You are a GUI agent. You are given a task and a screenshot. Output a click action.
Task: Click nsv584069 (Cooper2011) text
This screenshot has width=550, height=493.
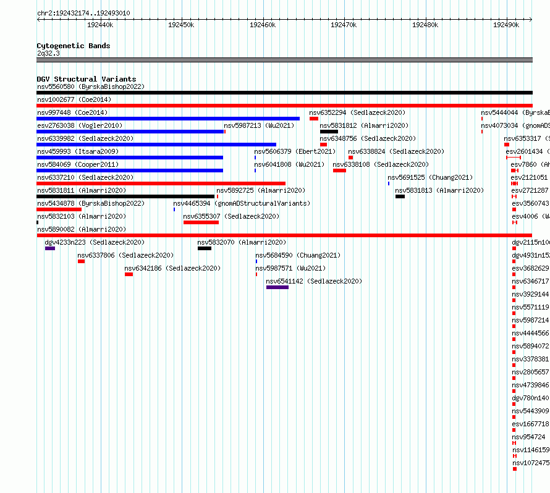click(78, 164)
